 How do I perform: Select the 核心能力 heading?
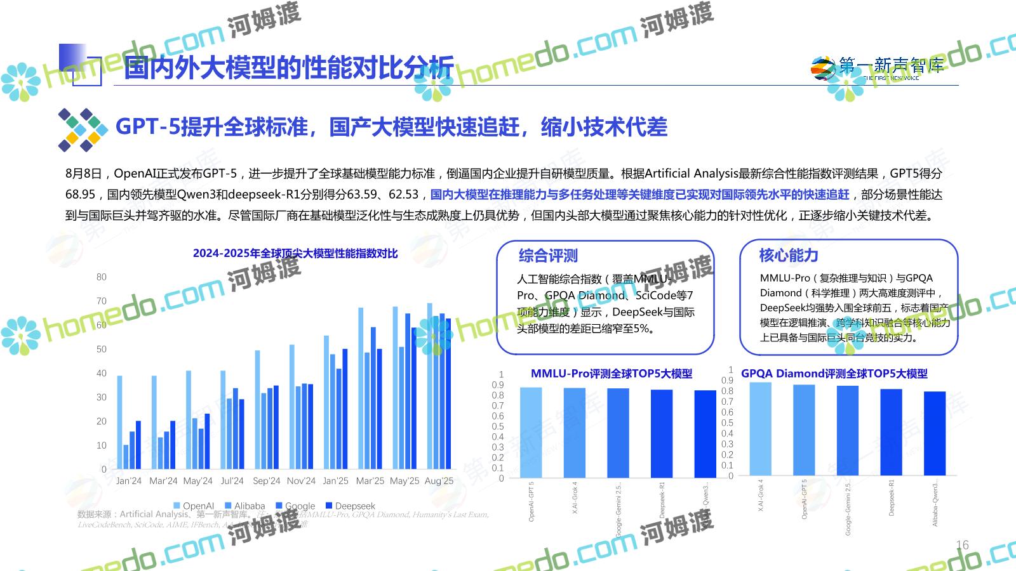[x=789, y=256]
